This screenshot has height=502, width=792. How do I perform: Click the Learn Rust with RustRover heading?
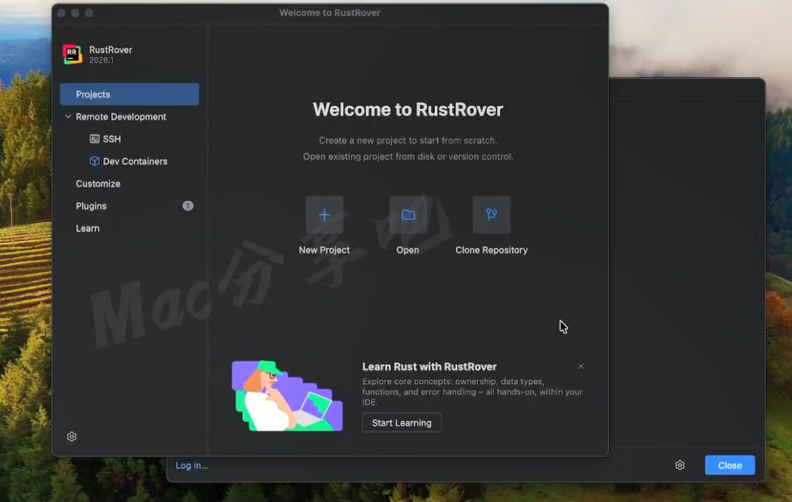click(429, 366)
